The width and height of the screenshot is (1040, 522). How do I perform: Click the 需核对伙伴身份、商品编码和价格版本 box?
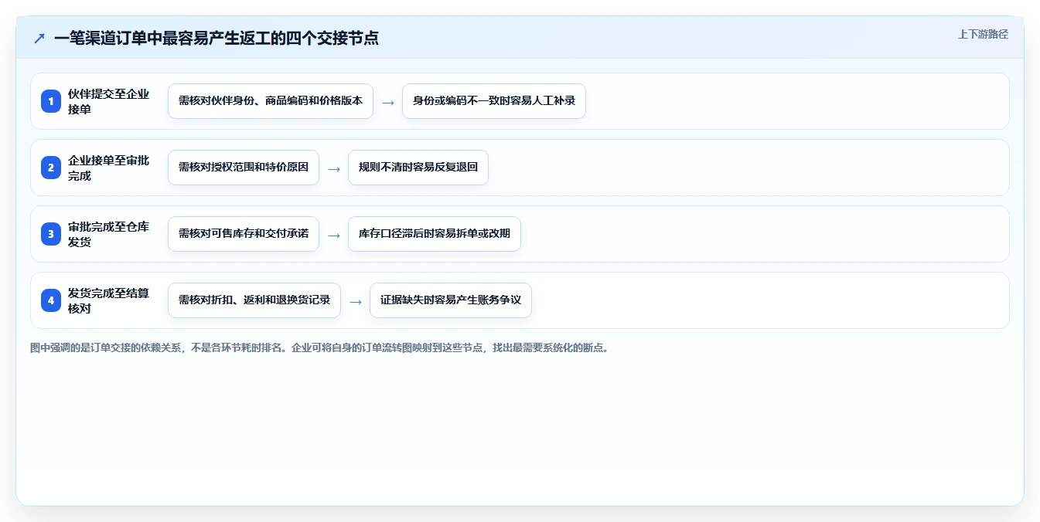[x=271, y=101]
